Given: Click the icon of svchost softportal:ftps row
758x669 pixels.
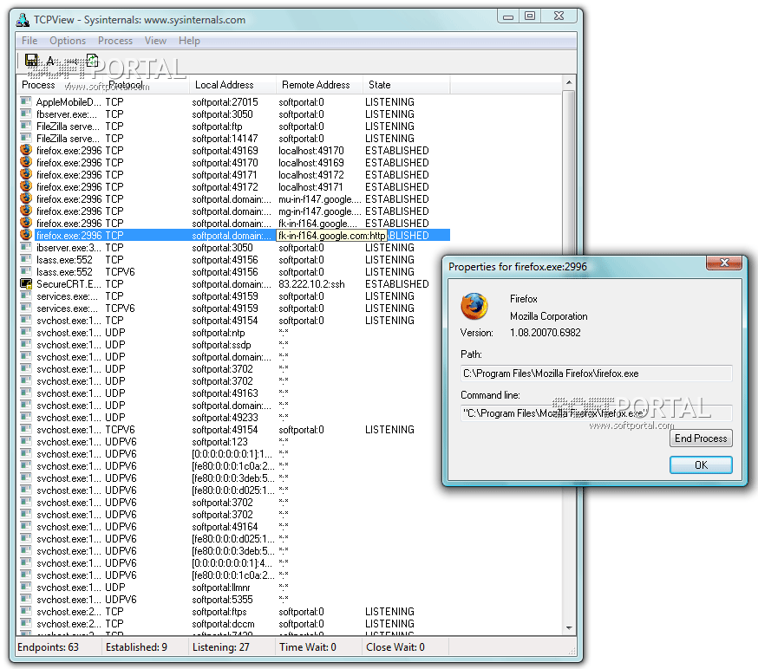Looking at the screenshot, I should point(26,612).
